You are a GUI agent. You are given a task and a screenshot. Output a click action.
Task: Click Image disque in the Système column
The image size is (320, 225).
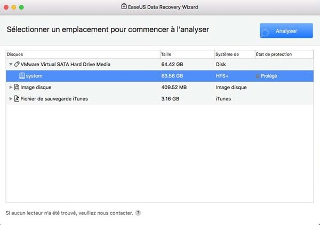[231, 87]
